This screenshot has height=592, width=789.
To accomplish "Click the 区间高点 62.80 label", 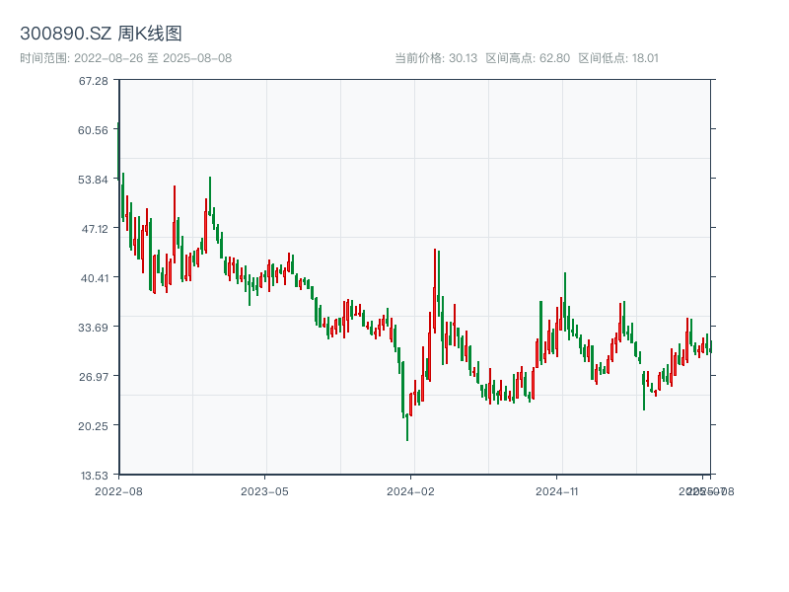I will [x=528, y=58].
